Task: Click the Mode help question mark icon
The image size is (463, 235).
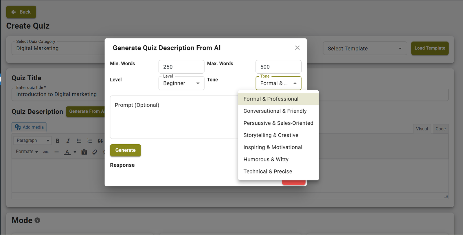Action: (37, 220)
